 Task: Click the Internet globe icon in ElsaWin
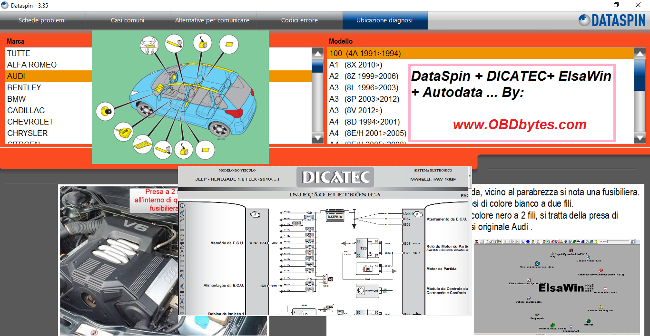pyautogui.click(x=588, y=321)
